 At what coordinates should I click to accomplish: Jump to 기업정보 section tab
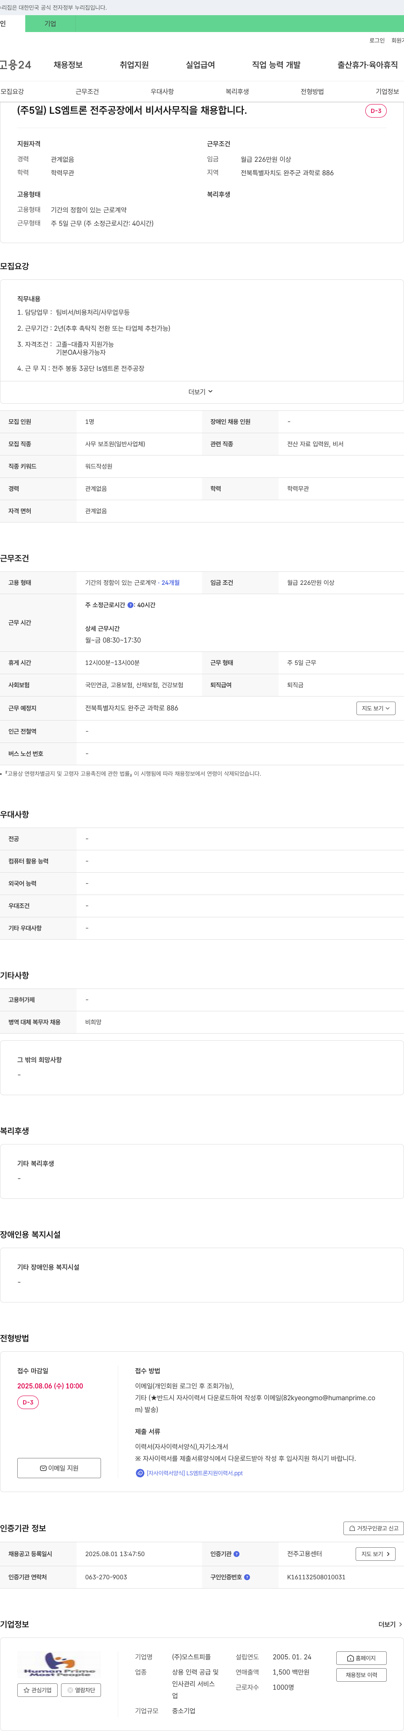pos(387,91)
